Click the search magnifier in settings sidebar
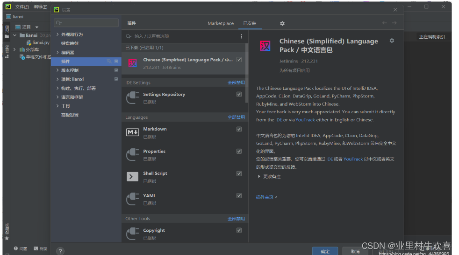Viewport: 459px width, 255px height. pyautogui.click(x=58, y=23)
